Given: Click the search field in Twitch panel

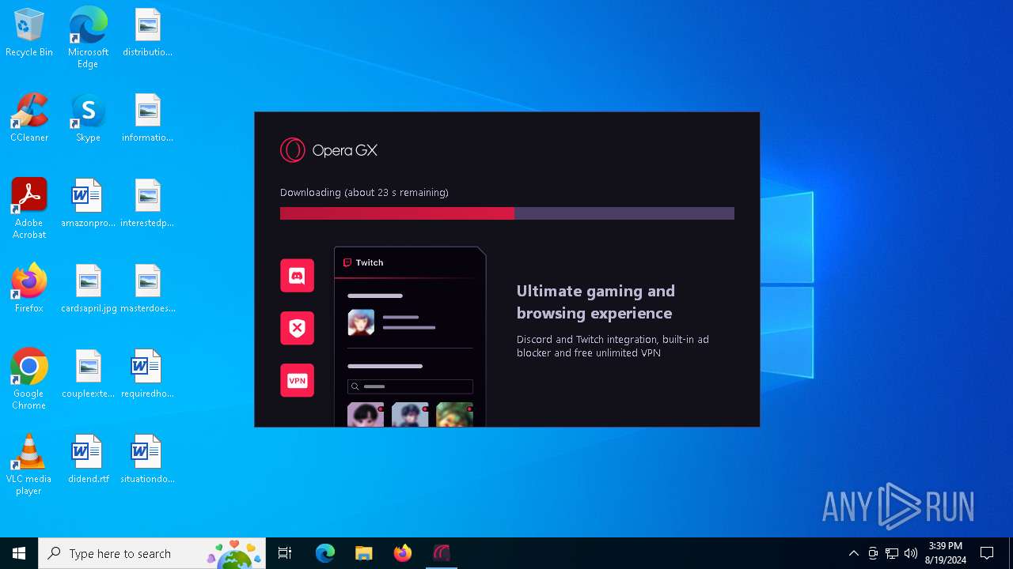Looking at the screenshot, I should click(x=410, y=386).
